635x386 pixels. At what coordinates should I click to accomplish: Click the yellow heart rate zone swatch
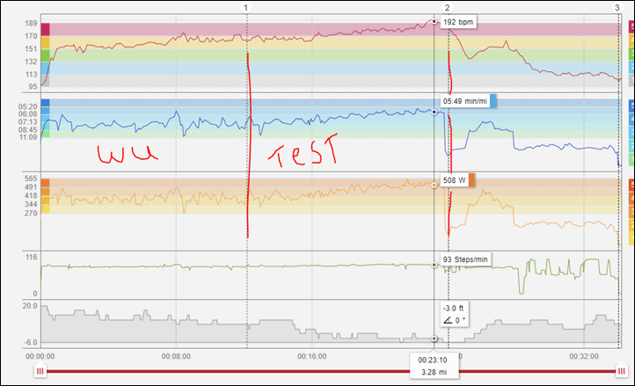[46, 43]
